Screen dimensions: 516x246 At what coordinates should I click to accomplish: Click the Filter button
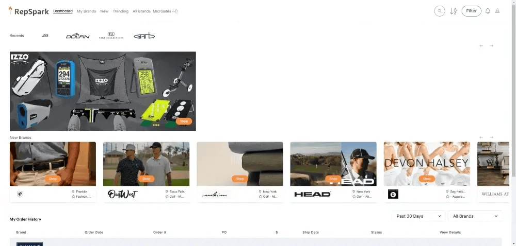pyautogui.click(x=471, y=11)
